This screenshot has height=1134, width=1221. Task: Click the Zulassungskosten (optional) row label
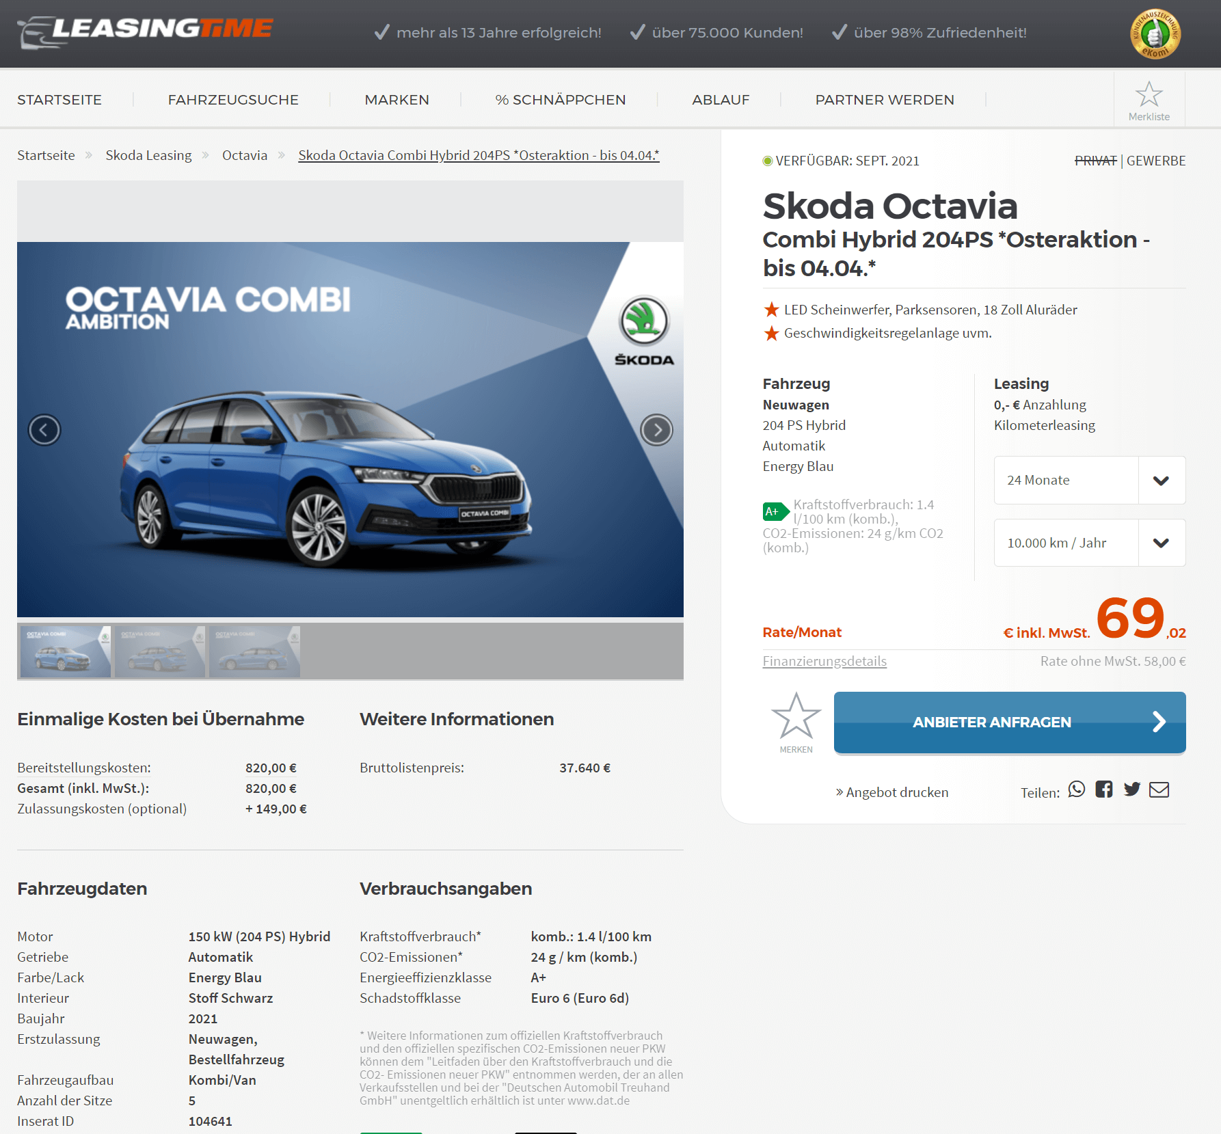click(102, 809)
